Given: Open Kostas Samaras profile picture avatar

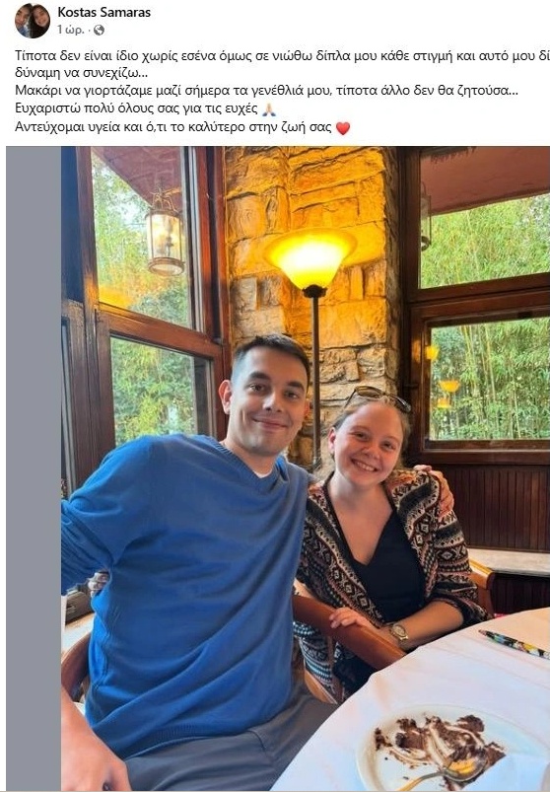Looking at the screenshot, I should [x=33, y=21].
